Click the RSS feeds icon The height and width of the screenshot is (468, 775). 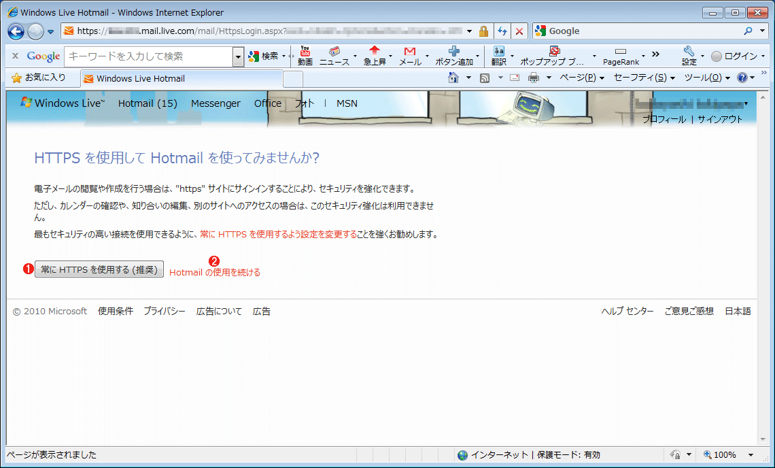tap(485, 78)
